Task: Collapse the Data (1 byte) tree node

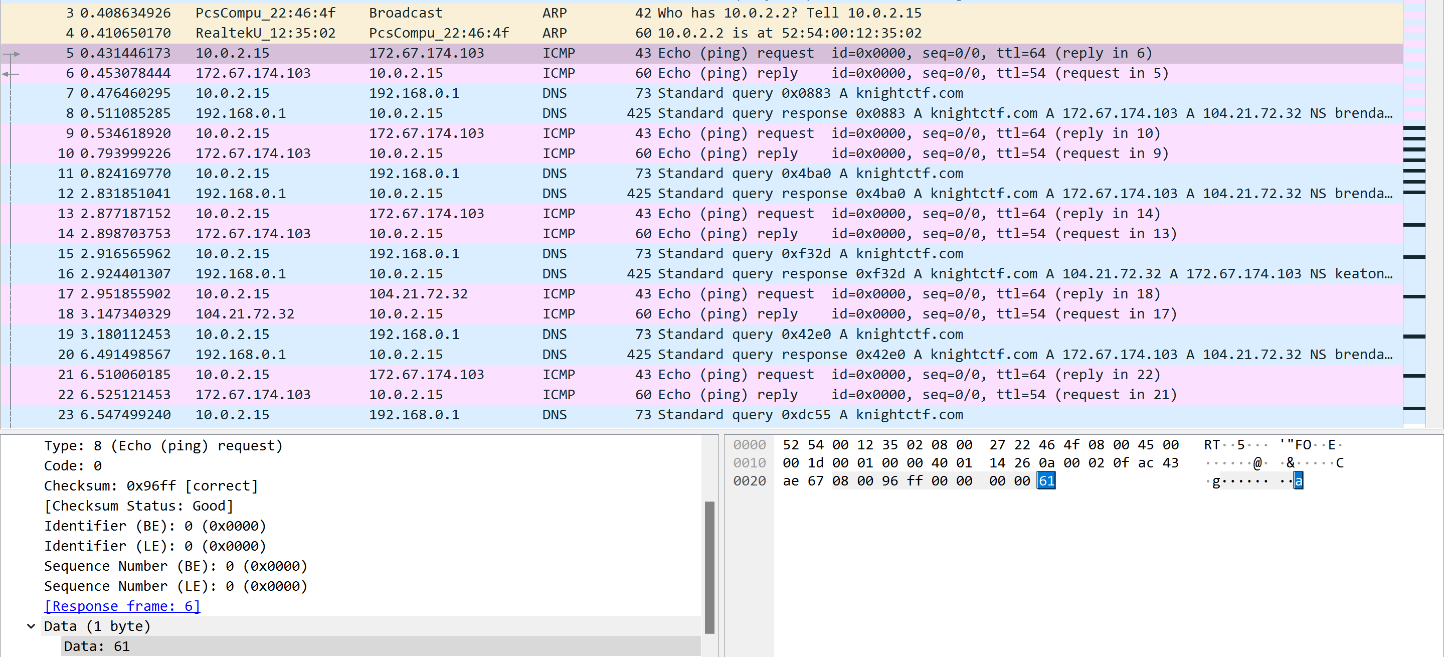Action: coord(31,626)
